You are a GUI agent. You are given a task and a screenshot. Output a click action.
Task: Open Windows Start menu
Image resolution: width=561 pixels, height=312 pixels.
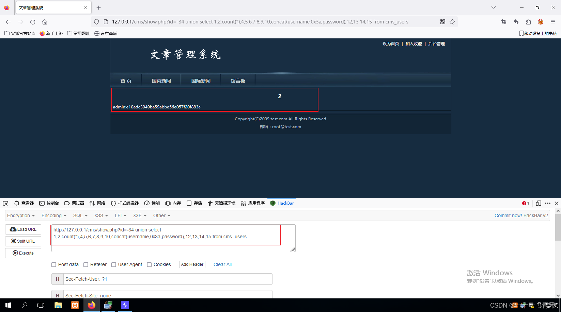(x=8, y=305)
